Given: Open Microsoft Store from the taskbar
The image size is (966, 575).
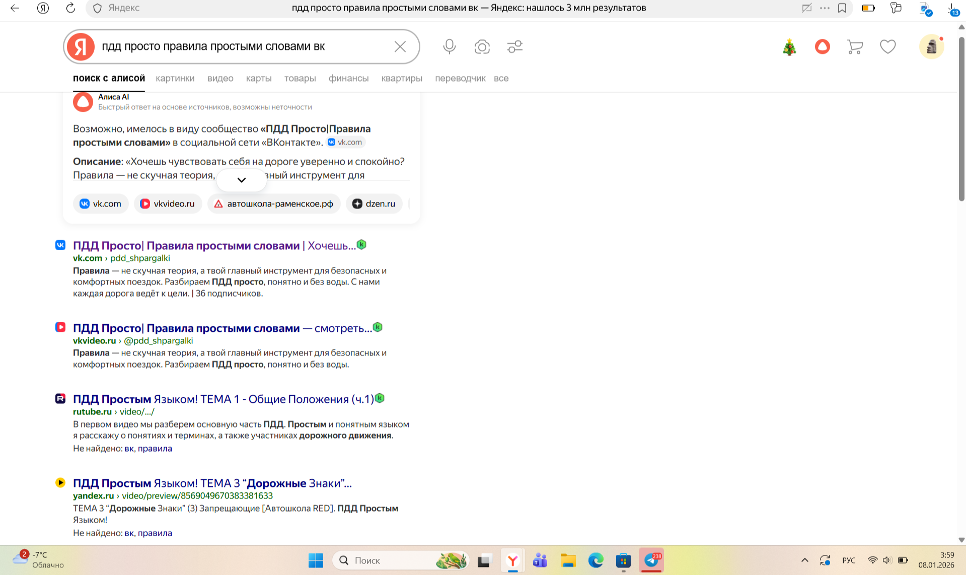Looking at the screenshot, I should tap(623, 560).
